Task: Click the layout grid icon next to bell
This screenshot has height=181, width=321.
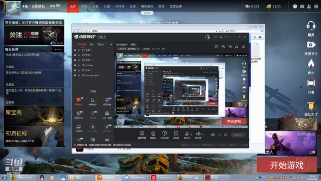Action: pos(230,47)
